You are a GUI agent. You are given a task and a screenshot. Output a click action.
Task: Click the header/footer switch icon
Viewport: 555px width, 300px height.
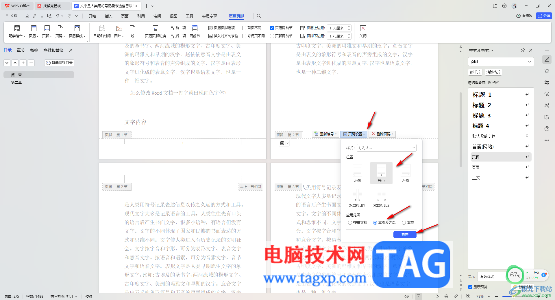tap(155, 31)
